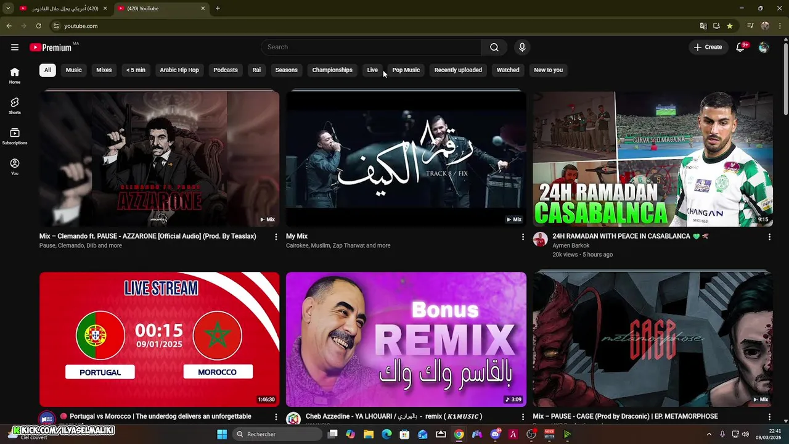The width and height of the screenshot is (789, 444).
Task: Go back in the browser
Action: [x=9, y=26]
